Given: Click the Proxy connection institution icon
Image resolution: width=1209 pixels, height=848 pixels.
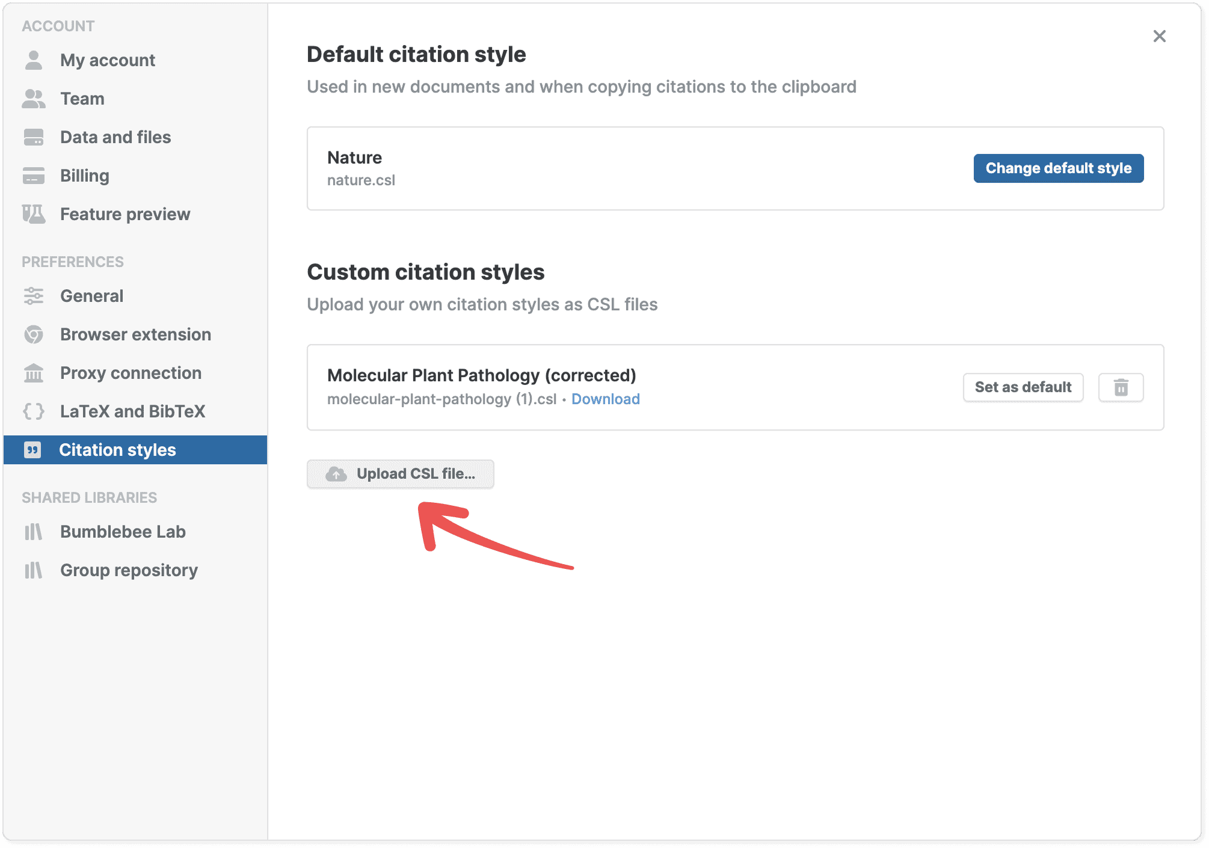Looking at the screenshot, I should tap(34, 373).
